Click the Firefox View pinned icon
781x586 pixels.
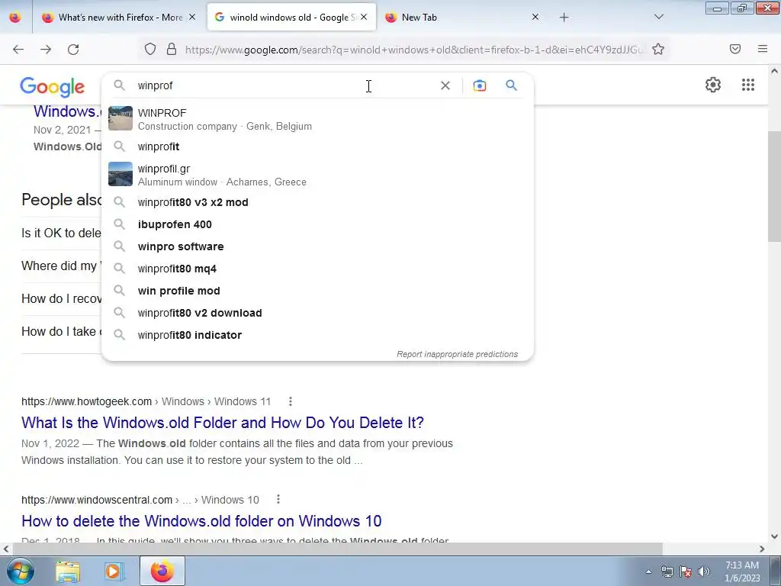coord(15,18)
